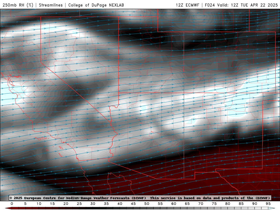Image resolution: width=280 pixels, height=210 pixels.
Task: Click the "85" color scale label
Action: pyautogui.click(x=241, y=204)
